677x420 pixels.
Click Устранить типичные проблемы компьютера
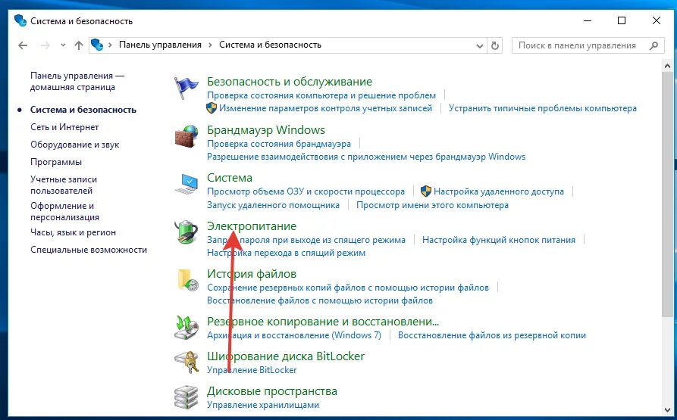point(543,108)
